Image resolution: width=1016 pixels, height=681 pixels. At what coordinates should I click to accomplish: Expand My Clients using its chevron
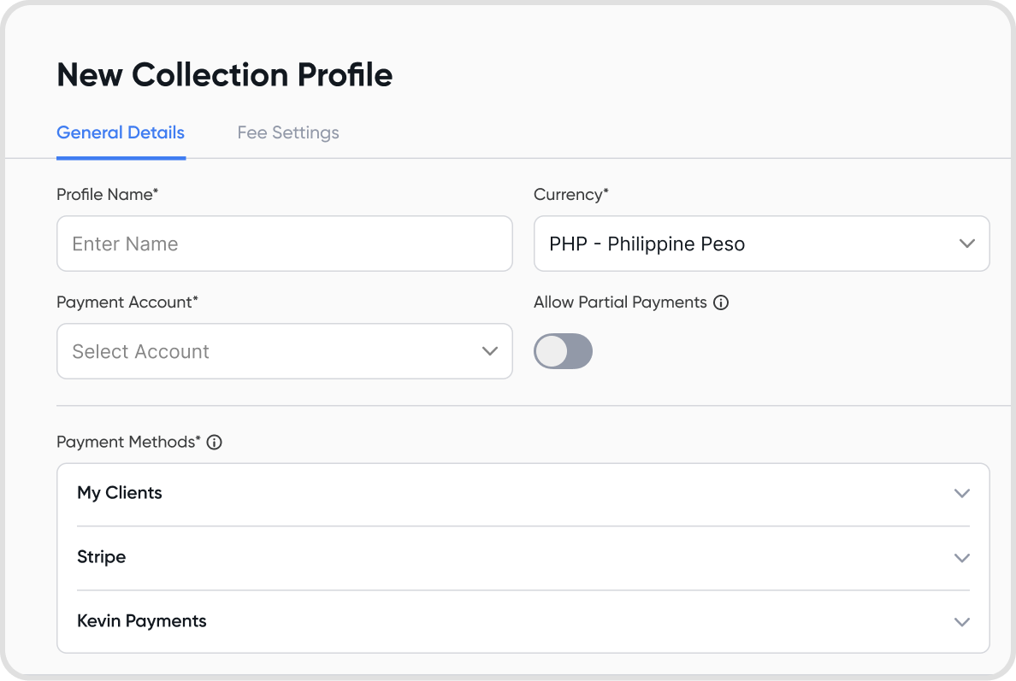[962, 494]
